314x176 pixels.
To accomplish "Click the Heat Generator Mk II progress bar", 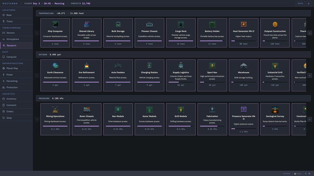I will point(244,41).
